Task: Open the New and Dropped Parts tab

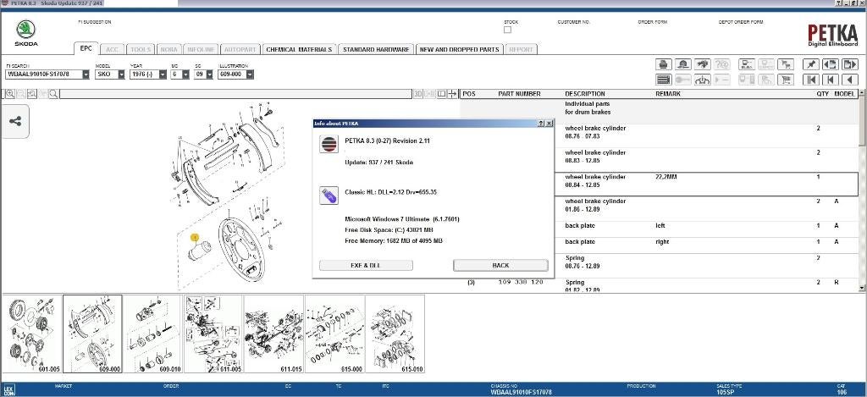Action: [x=459, y=49]
